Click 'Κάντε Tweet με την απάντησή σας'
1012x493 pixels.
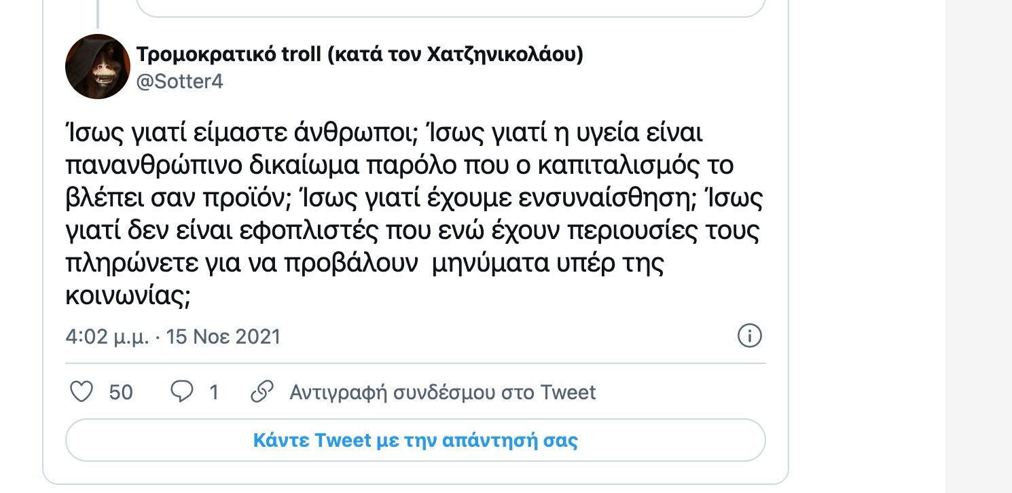coord(416,440)
